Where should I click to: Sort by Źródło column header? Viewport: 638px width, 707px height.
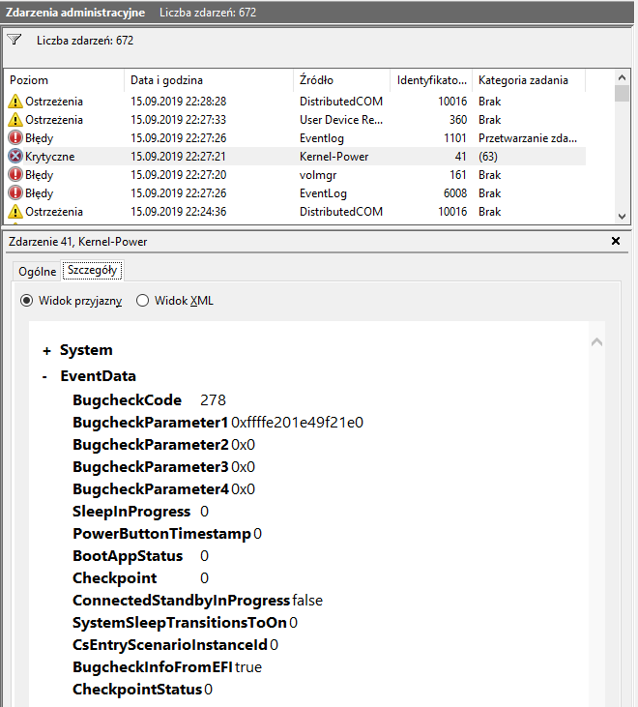(x=341, y=80)
